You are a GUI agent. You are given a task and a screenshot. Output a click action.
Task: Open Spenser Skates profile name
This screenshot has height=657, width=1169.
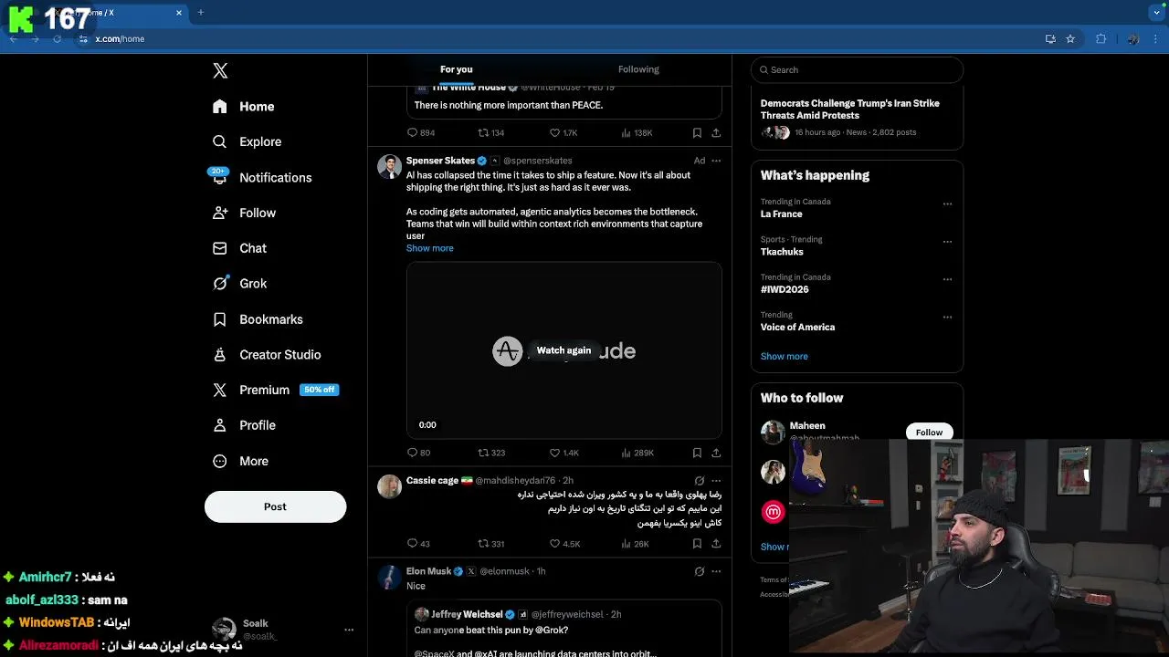[440, 161]
